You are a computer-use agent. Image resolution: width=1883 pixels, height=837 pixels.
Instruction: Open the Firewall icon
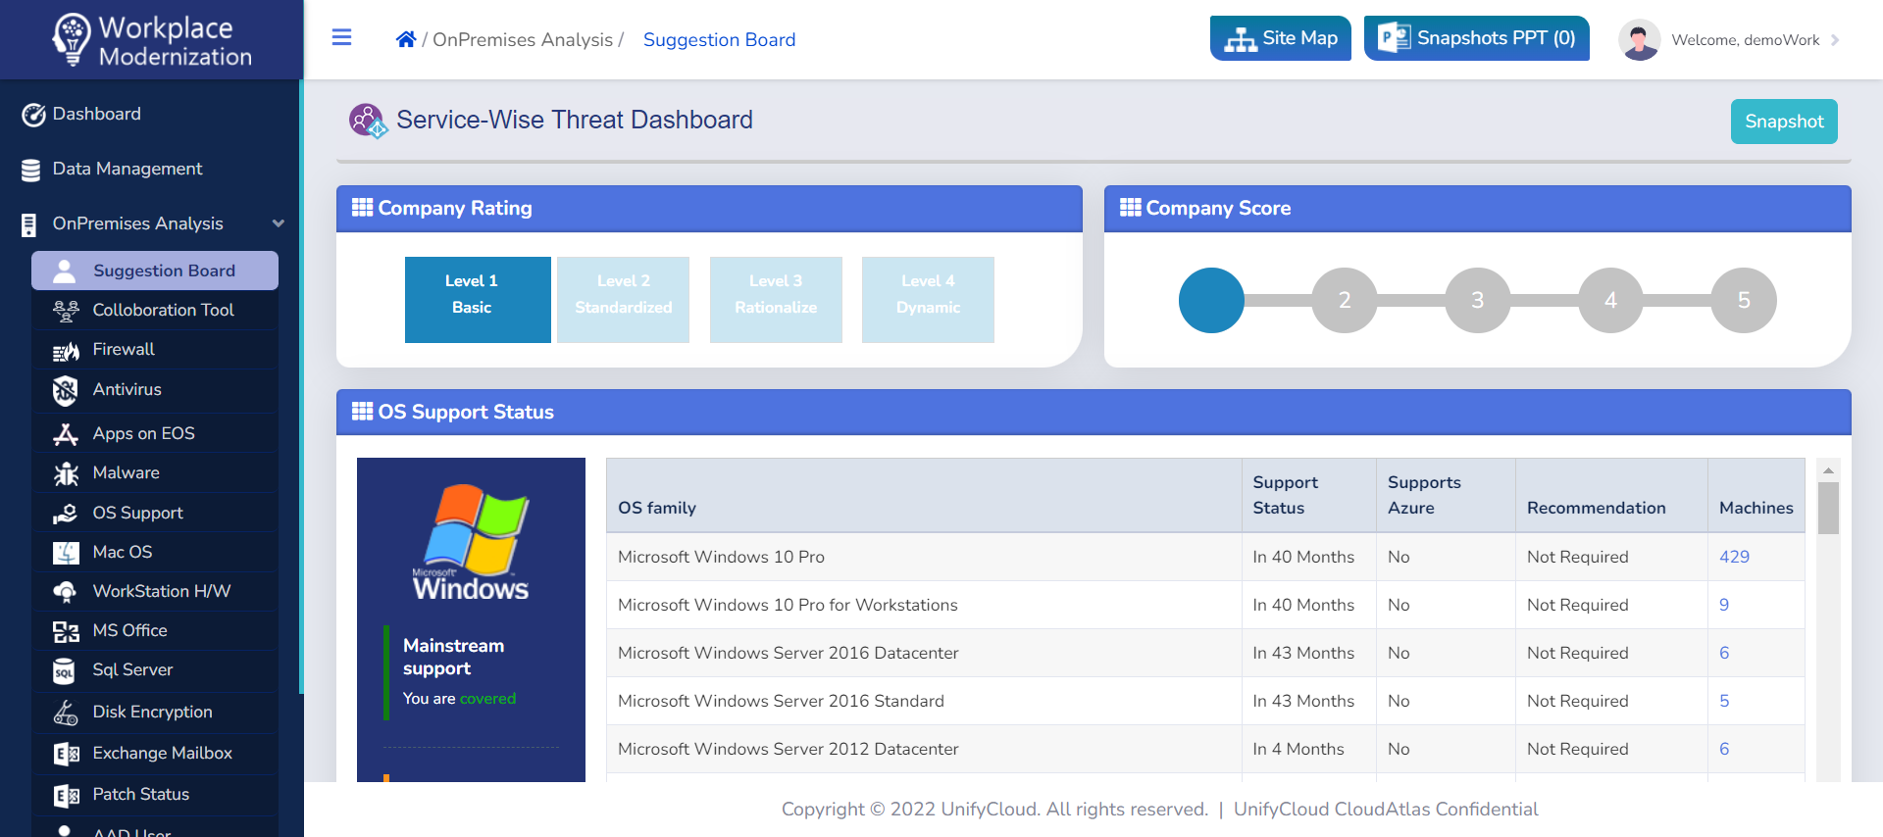[x=66, y=350]
